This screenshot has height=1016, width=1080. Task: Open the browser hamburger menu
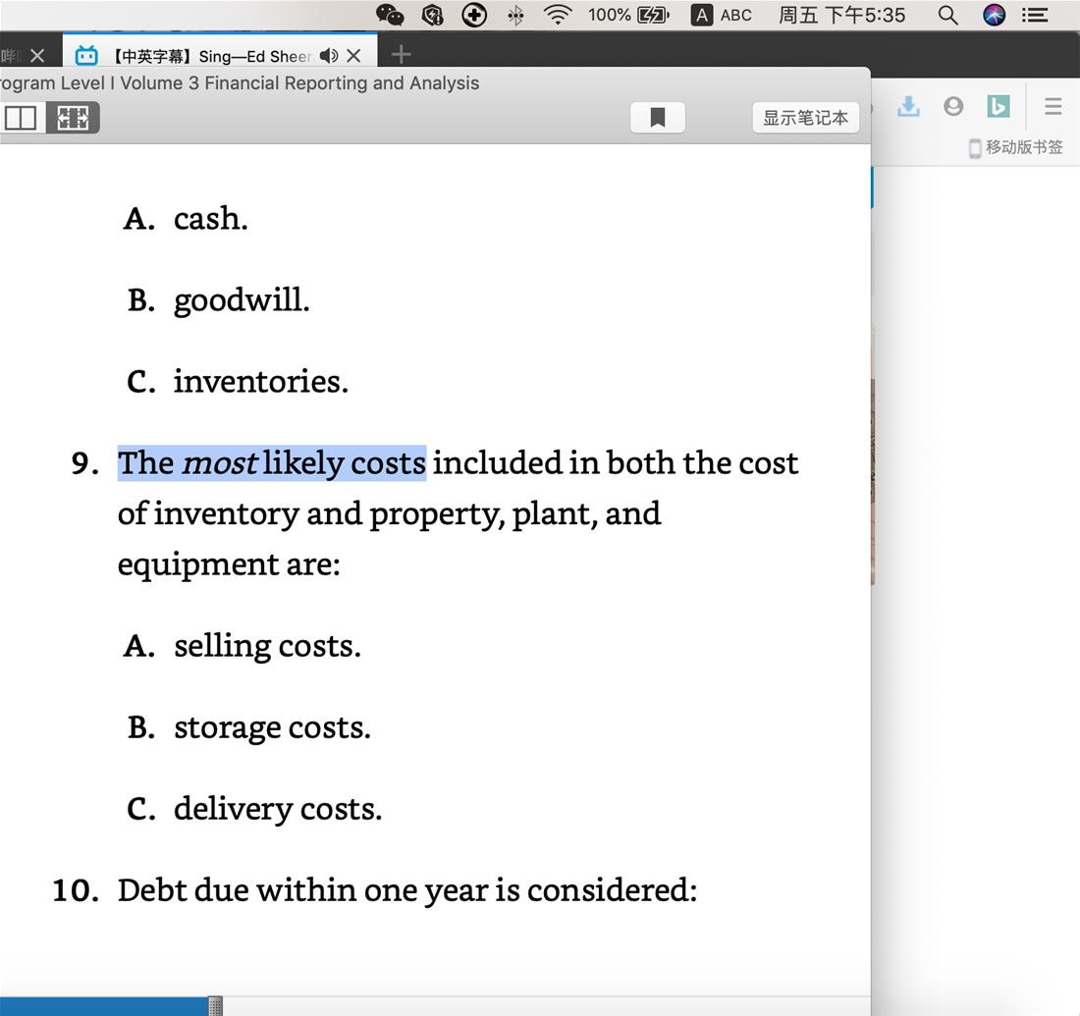(x=1053, y=106)
